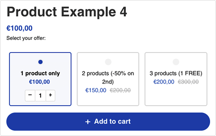Click the plus quantity button
Viewport: 216px width, 136px height.
pyautogui.click(x=50, y=96)
